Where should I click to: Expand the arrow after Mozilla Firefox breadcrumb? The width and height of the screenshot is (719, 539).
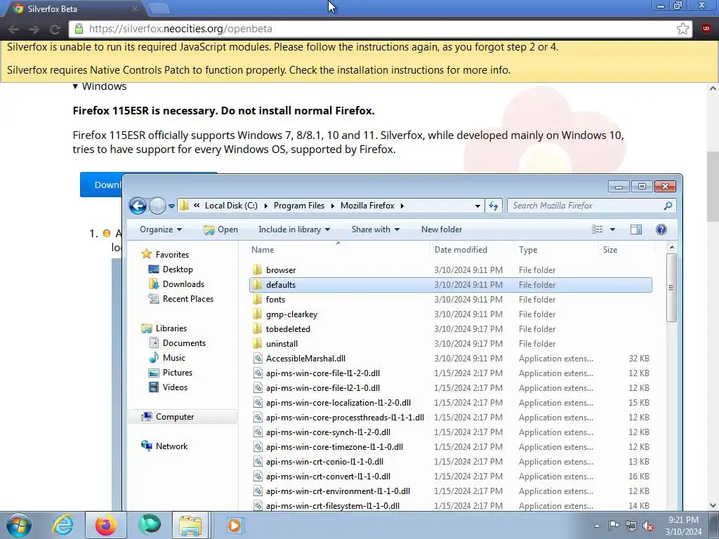[x=402, y=206]
